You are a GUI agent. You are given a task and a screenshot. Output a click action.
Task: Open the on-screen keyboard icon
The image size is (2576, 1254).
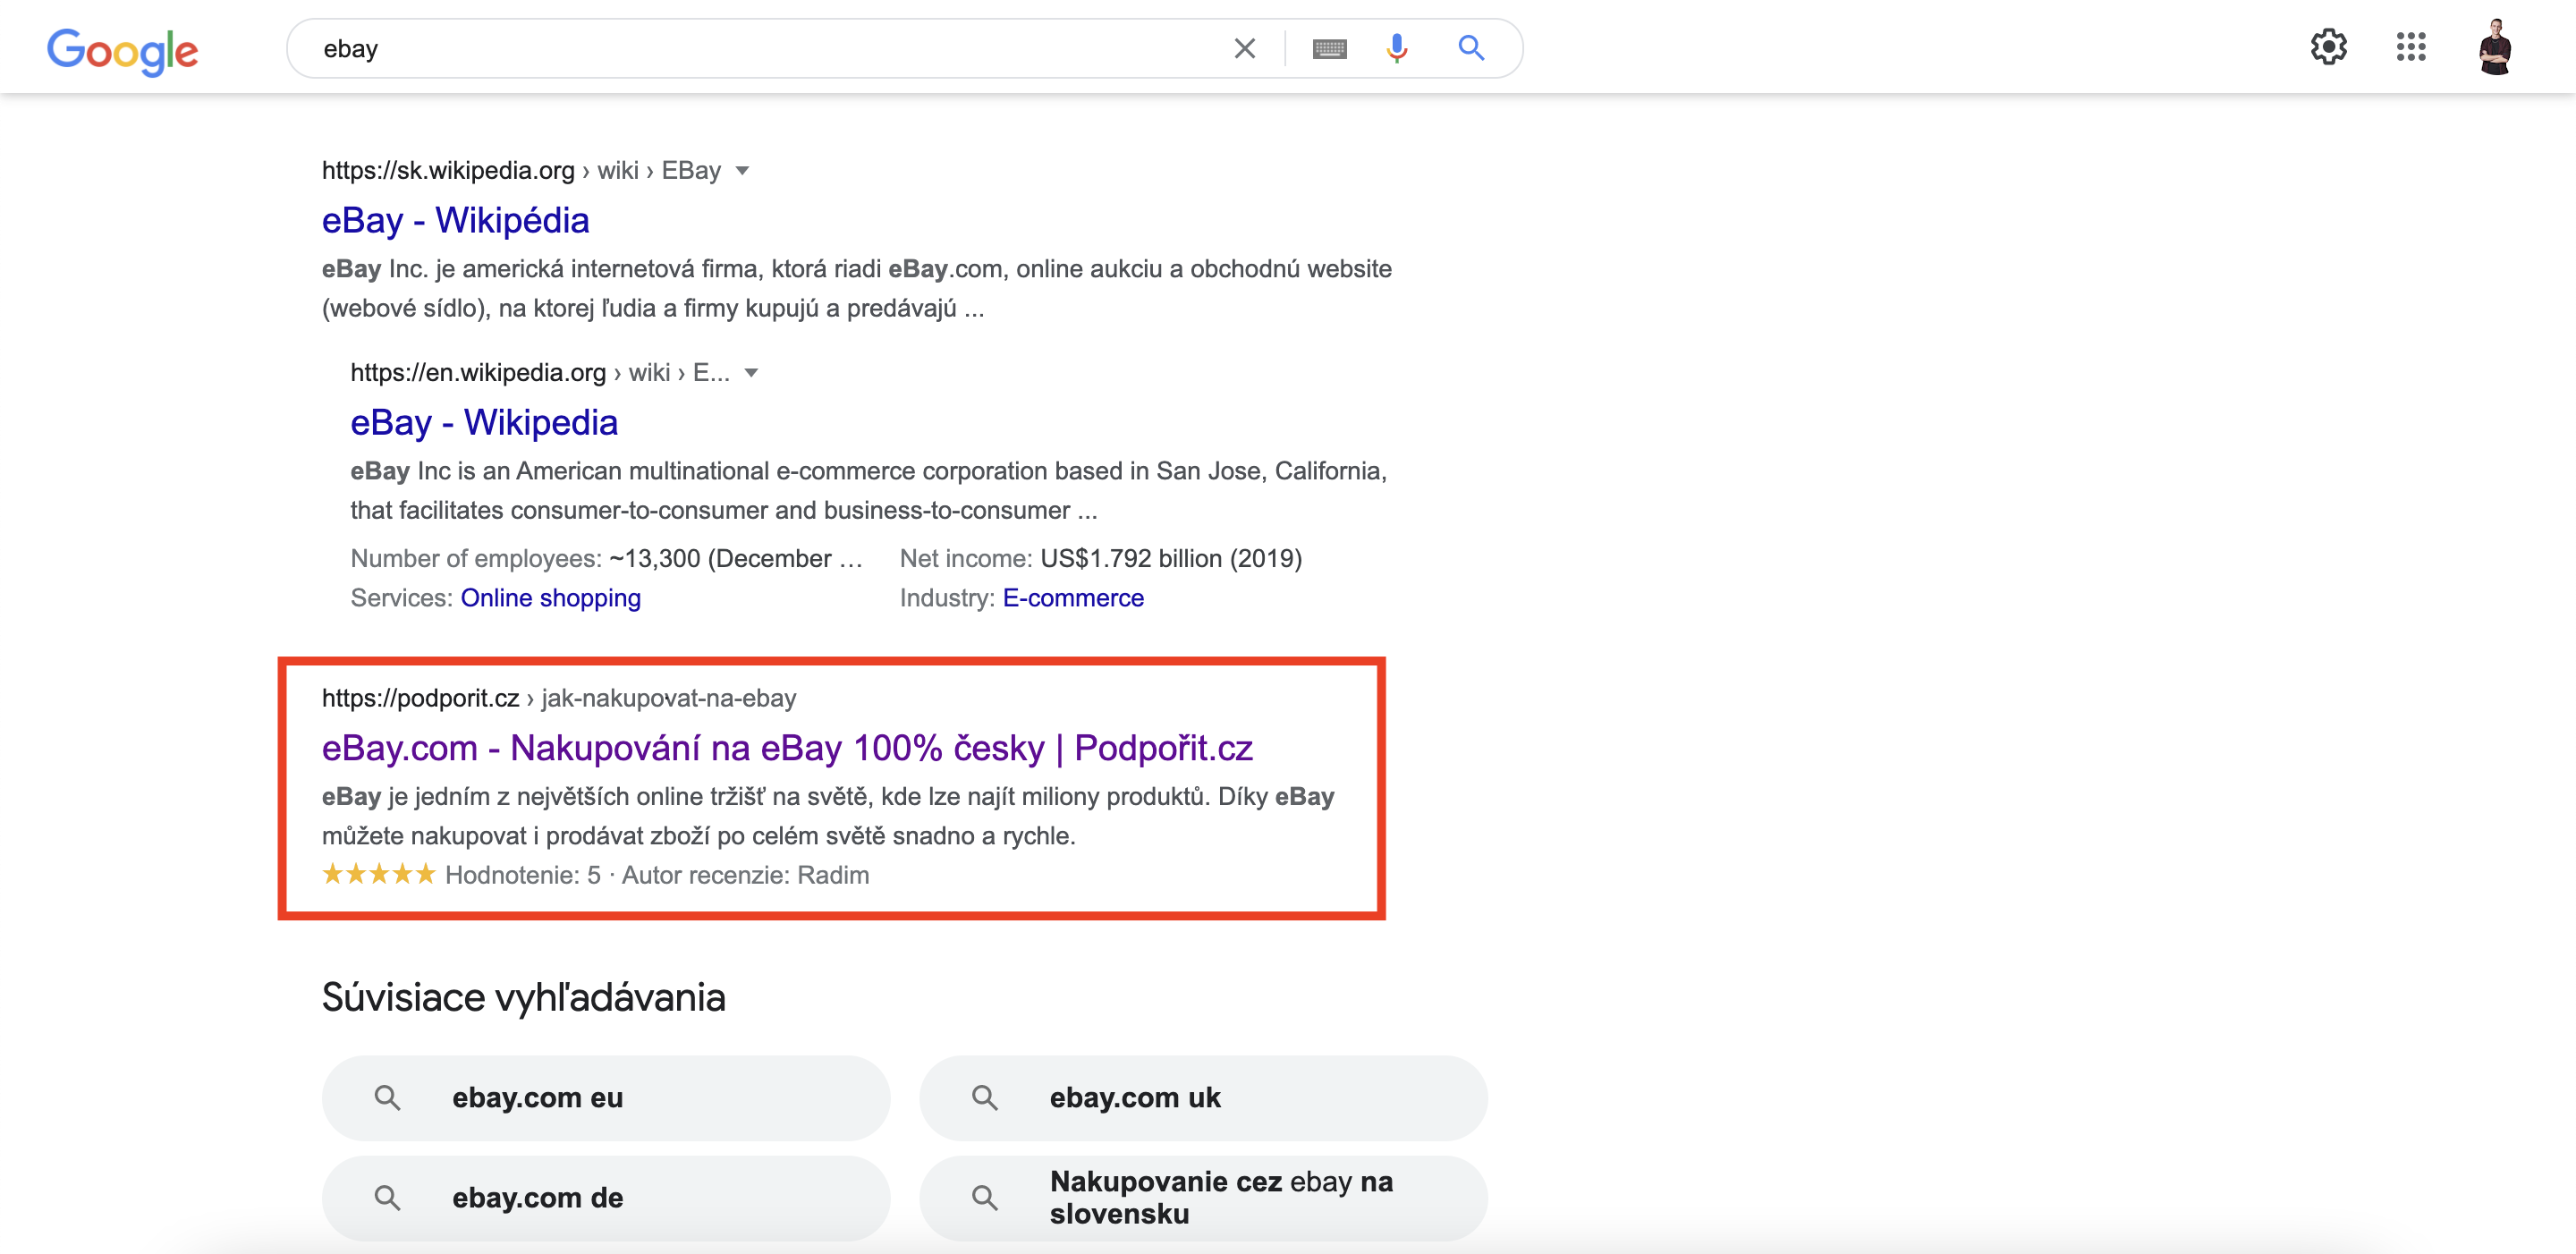click(1329, 48)
